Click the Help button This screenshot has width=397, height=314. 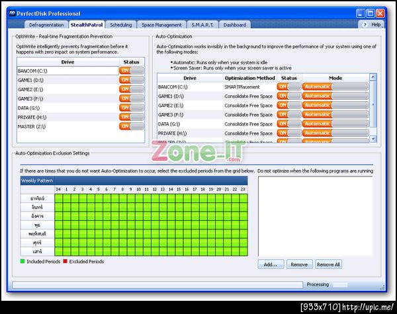[x=371, y=24]
